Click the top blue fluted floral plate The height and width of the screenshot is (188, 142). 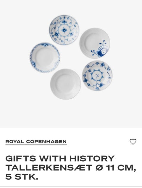click(64, 30)
